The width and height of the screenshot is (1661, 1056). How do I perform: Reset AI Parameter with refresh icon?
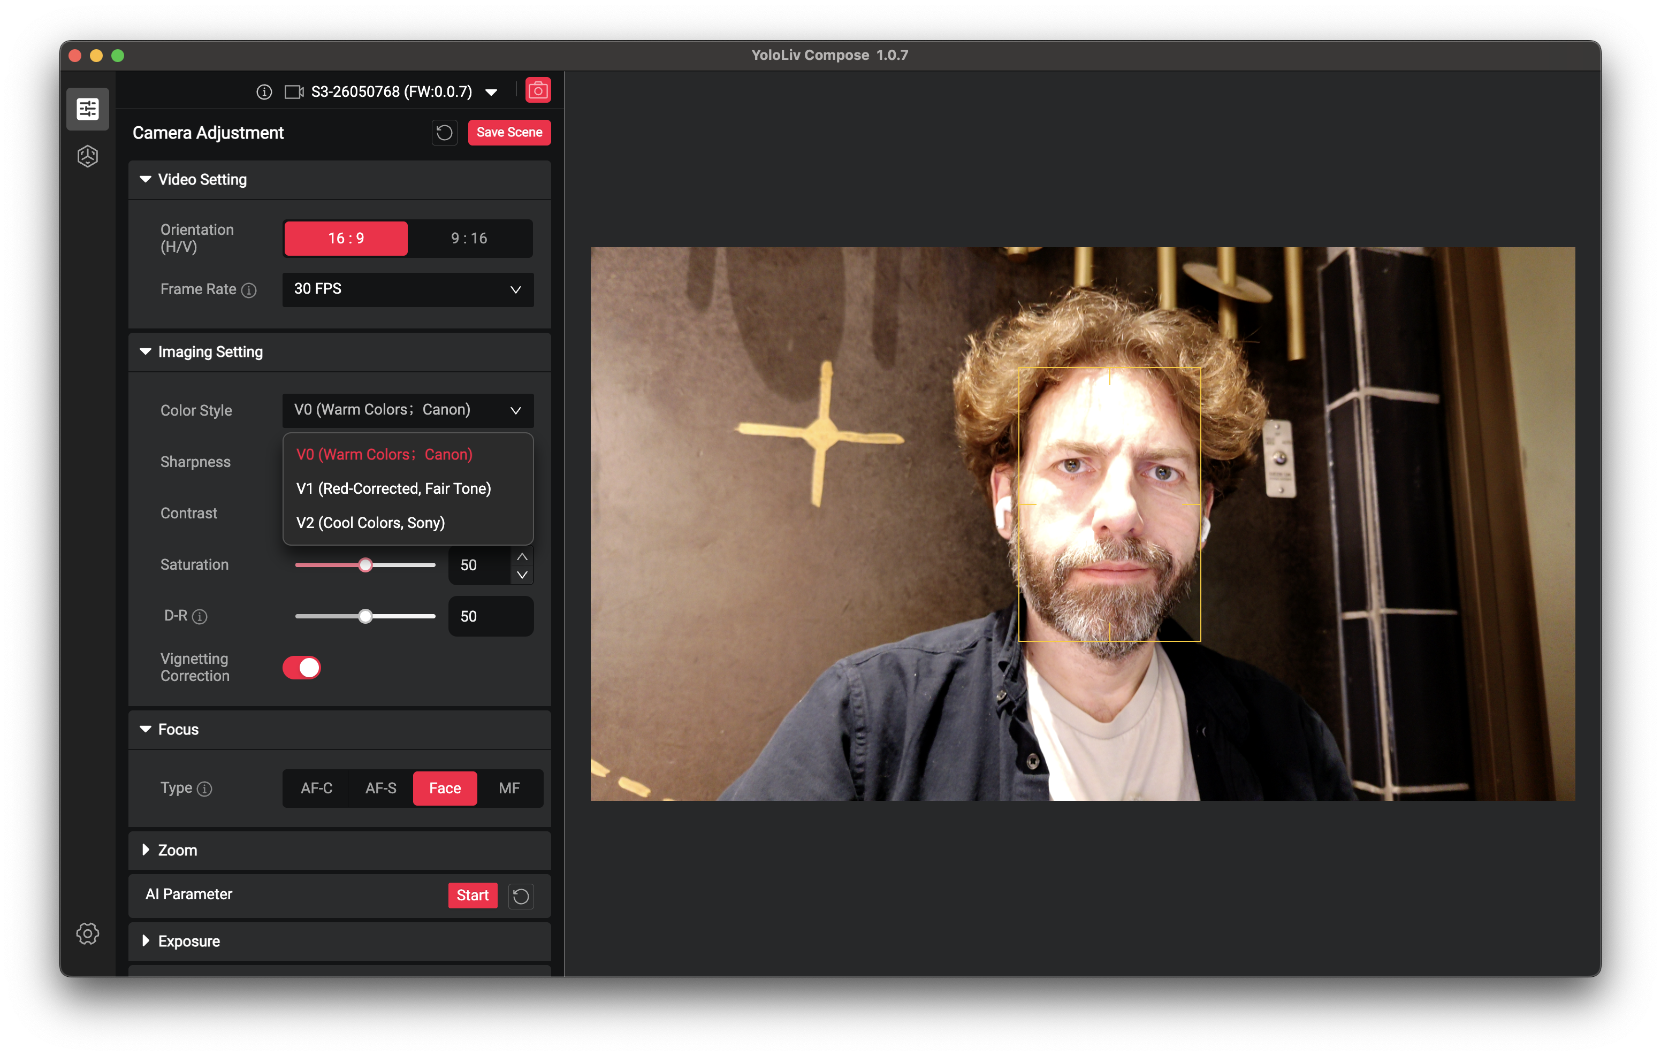[x=521, y=896]
